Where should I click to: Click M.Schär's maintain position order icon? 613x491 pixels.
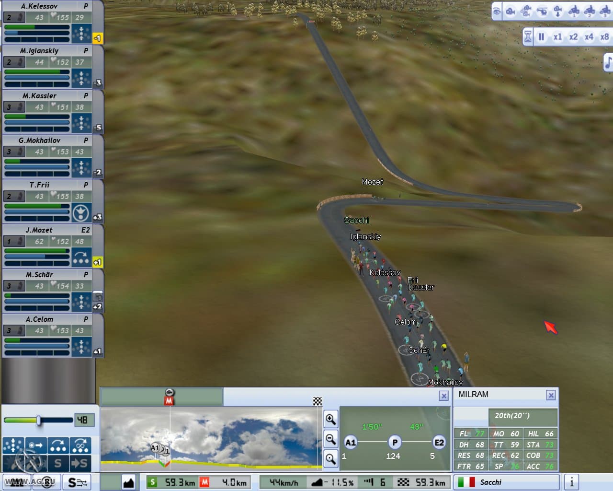81,302
